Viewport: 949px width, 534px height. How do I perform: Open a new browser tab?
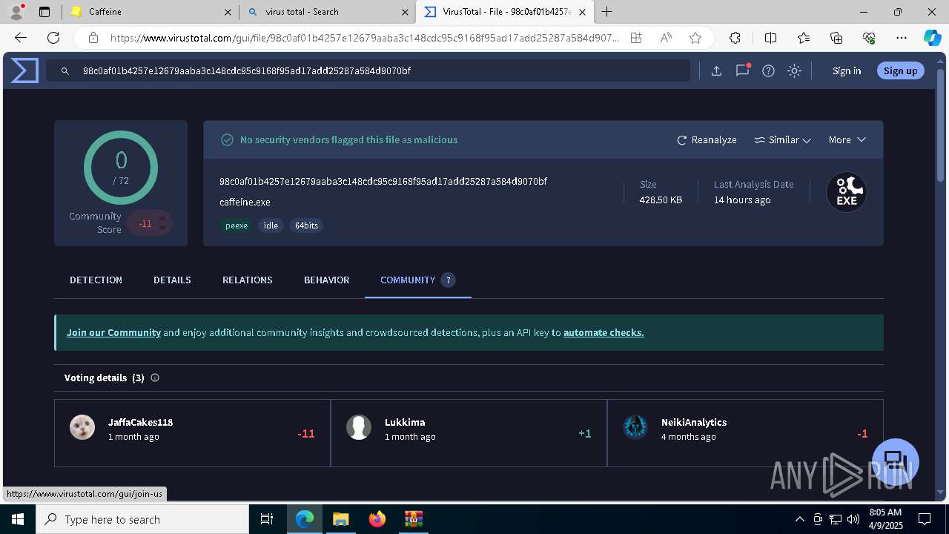[606, 12]
